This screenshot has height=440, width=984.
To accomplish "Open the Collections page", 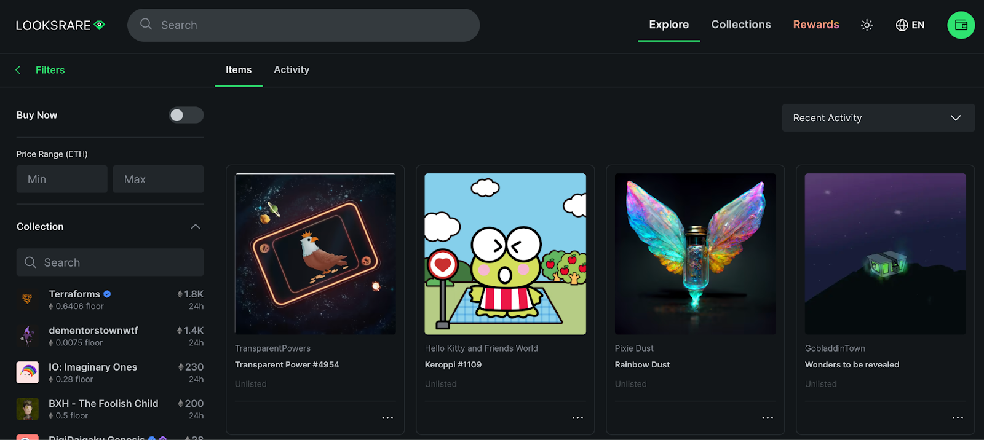I will coord(741,25).
